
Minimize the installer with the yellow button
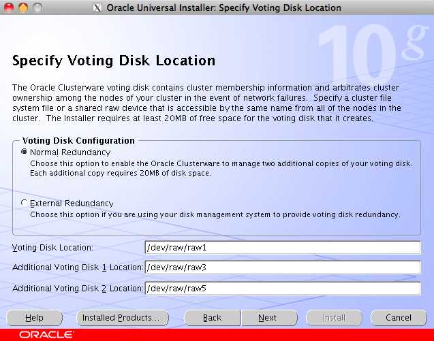pos(23,8)
